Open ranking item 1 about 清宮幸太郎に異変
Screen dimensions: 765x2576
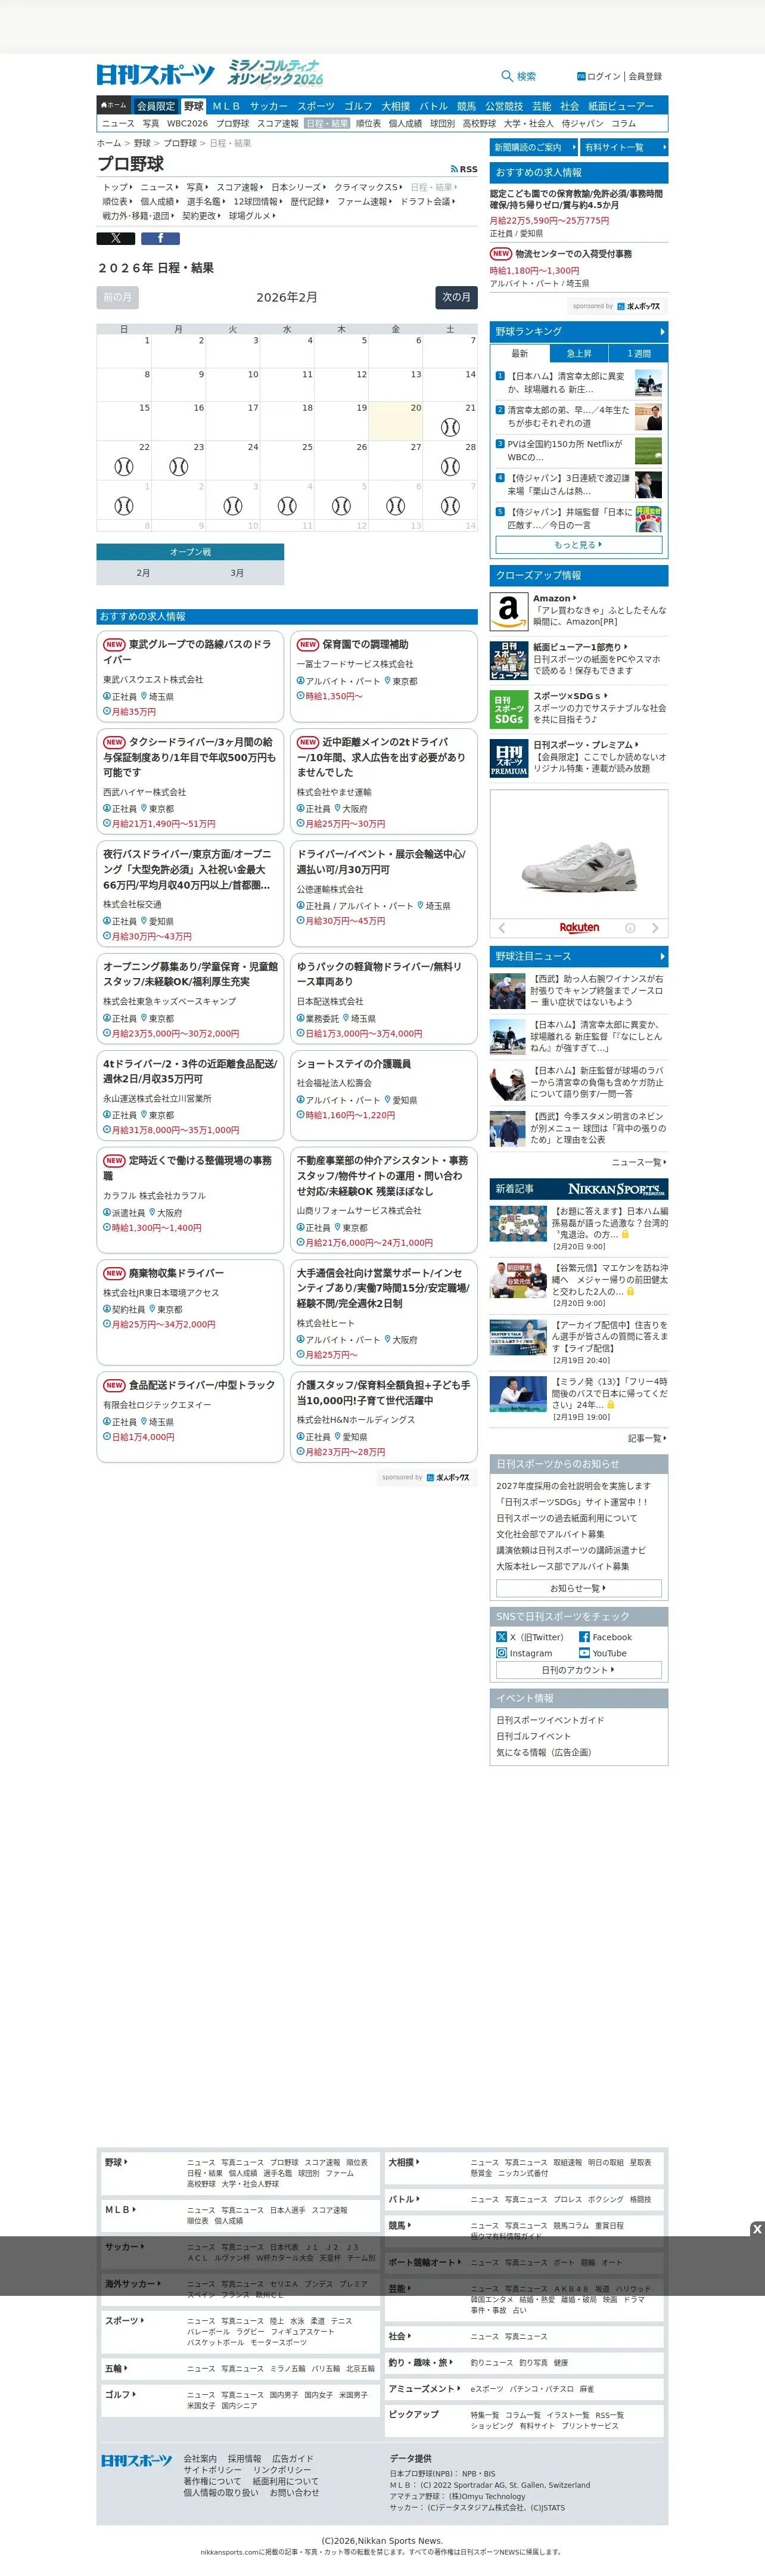(x=566, y=383)
